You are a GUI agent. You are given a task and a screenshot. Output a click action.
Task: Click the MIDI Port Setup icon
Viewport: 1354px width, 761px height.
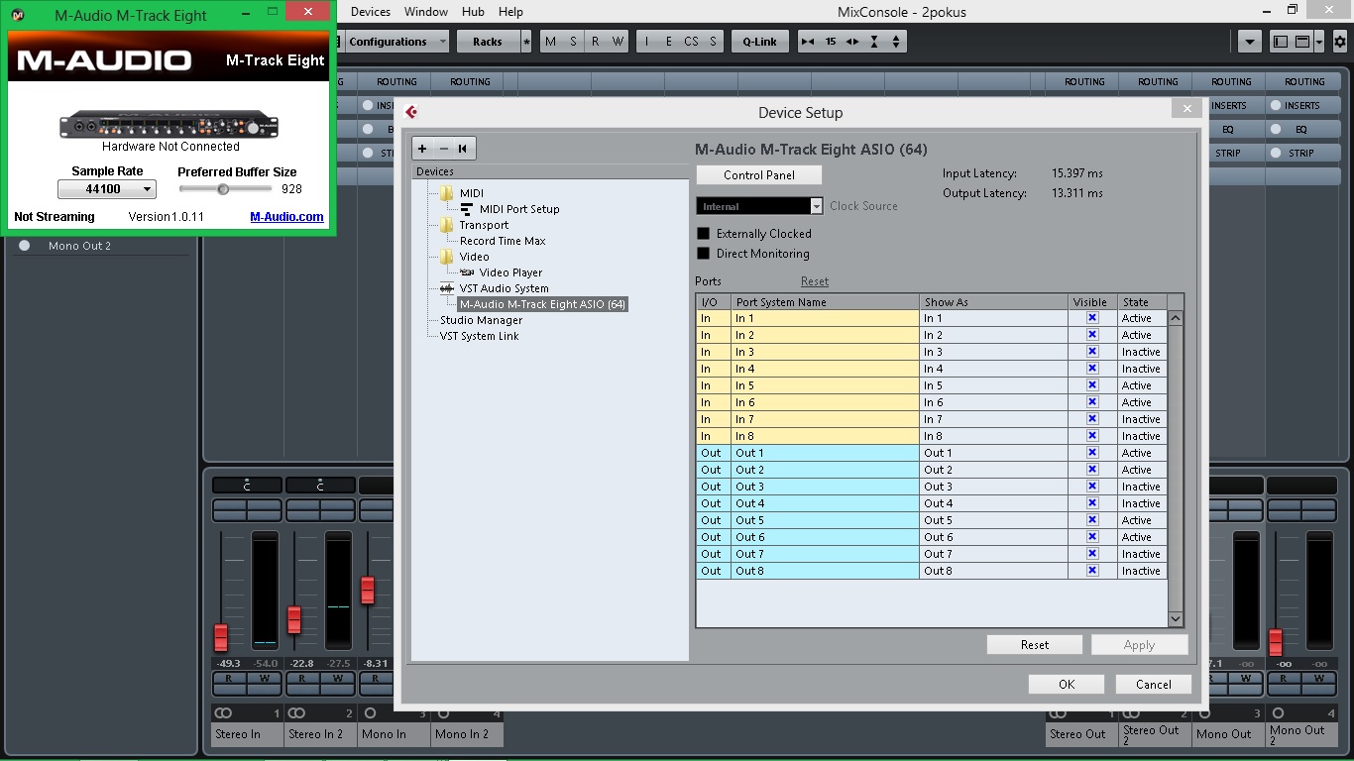click(467, 209)
